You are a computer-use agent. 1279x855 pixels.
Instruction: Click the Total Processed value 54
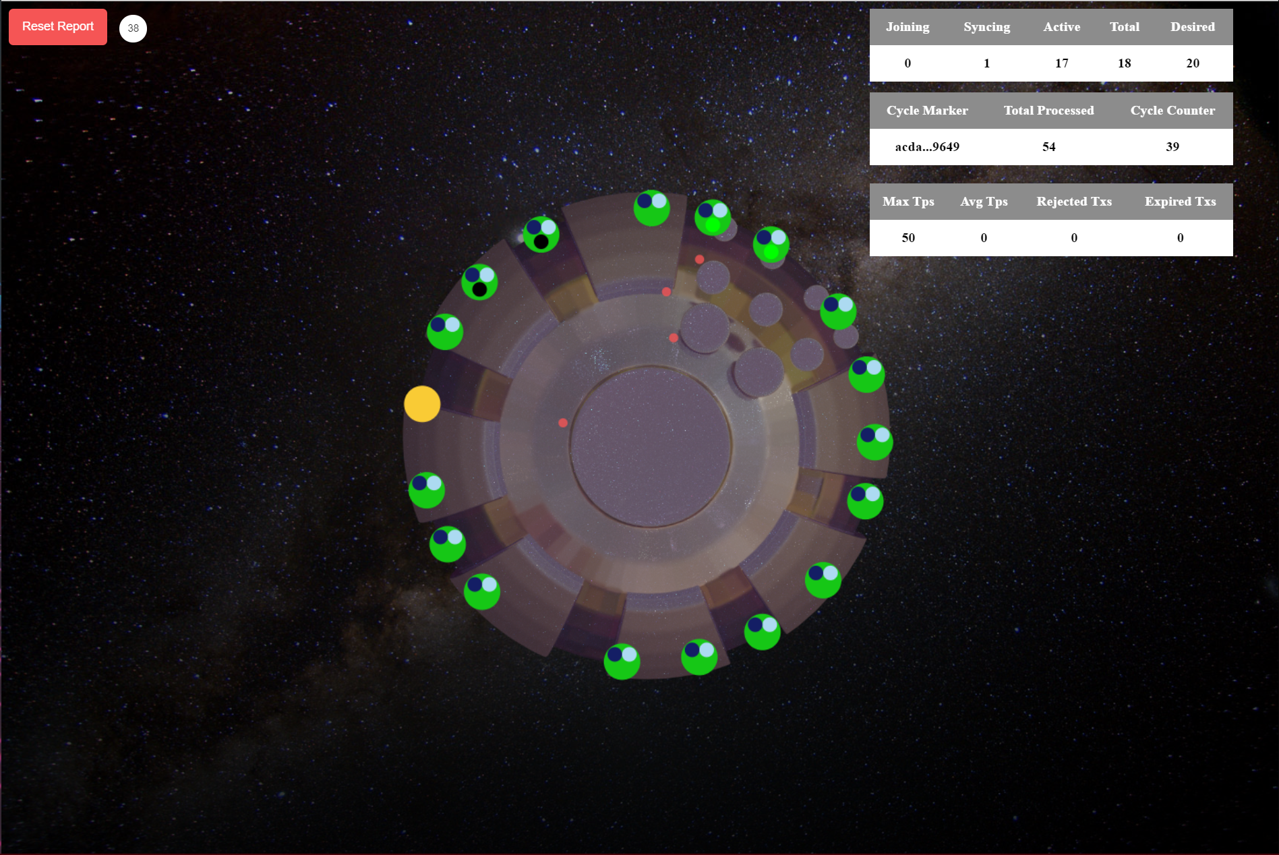pos(1048,147)
